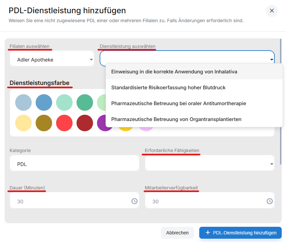Image resolution: width=286 pixels, height=242 pixels.
Task: Select the mint green color swatch
Action: pos(64,102)
